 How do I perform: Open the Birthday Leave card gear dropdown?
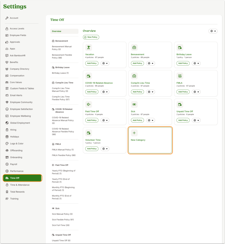click(x=196, y=63)
